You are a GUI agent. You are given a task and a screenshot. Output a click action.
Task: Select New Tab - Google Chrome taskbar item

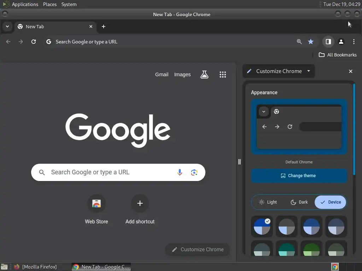101,267
